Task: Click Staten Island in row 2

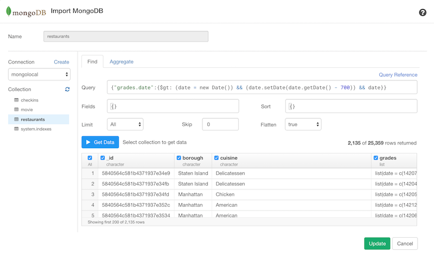Action: (193, 184)
